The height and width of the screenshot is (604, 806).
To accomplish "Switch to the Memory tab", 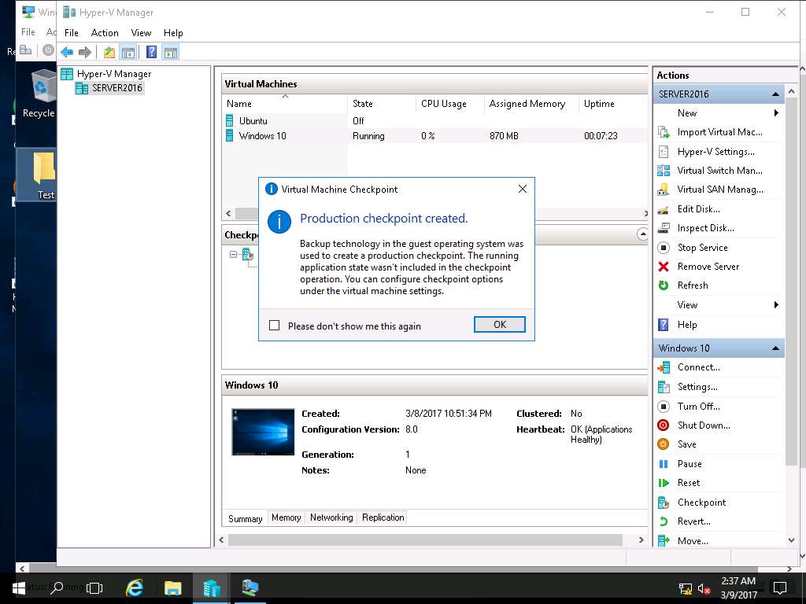I will 287,517.
